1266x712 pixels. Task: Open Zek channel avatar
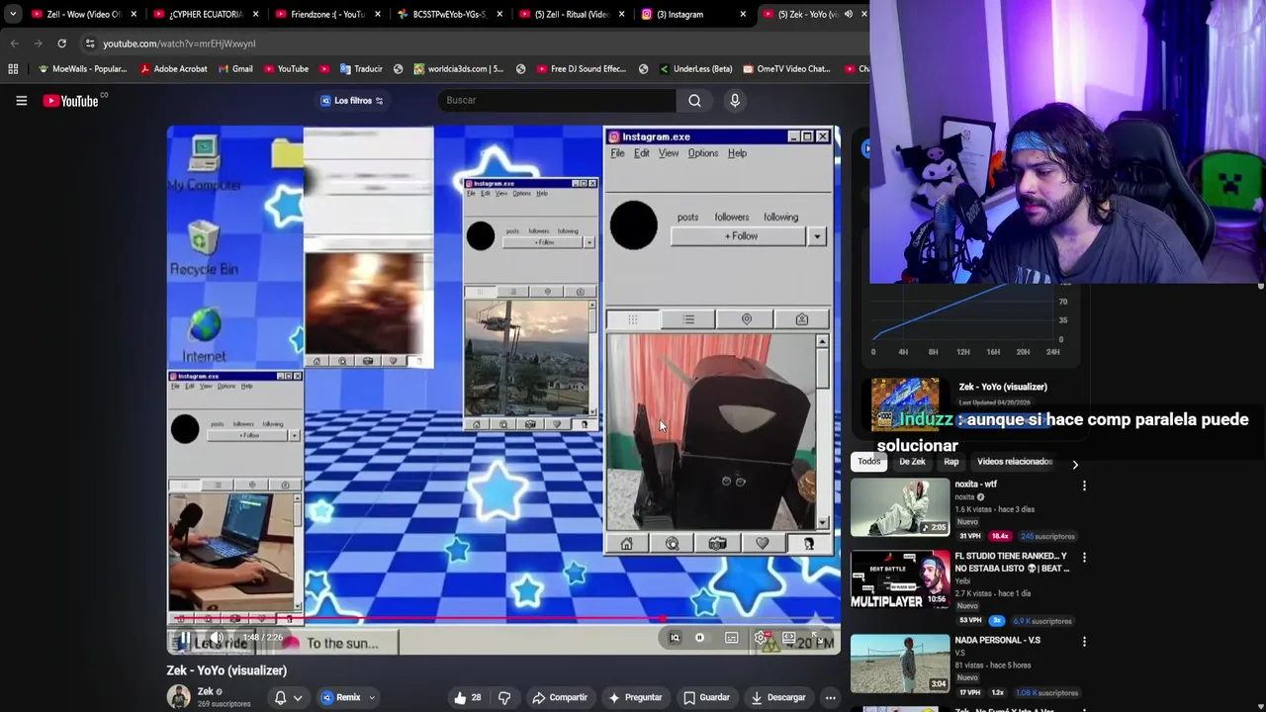pos(178,697)
